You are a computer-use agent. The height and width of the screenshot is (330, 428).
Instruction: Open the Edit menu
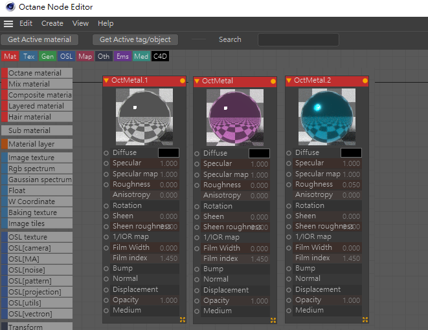26,23
